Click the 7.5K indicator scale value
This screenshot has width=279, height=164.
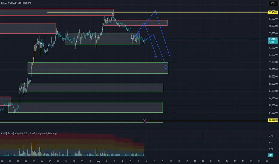[271, 136]
